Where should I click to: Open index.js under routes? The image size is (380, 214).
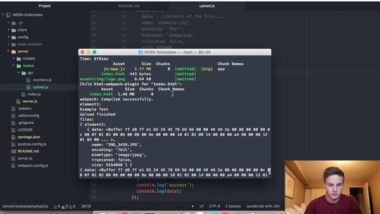coord(34,94)
